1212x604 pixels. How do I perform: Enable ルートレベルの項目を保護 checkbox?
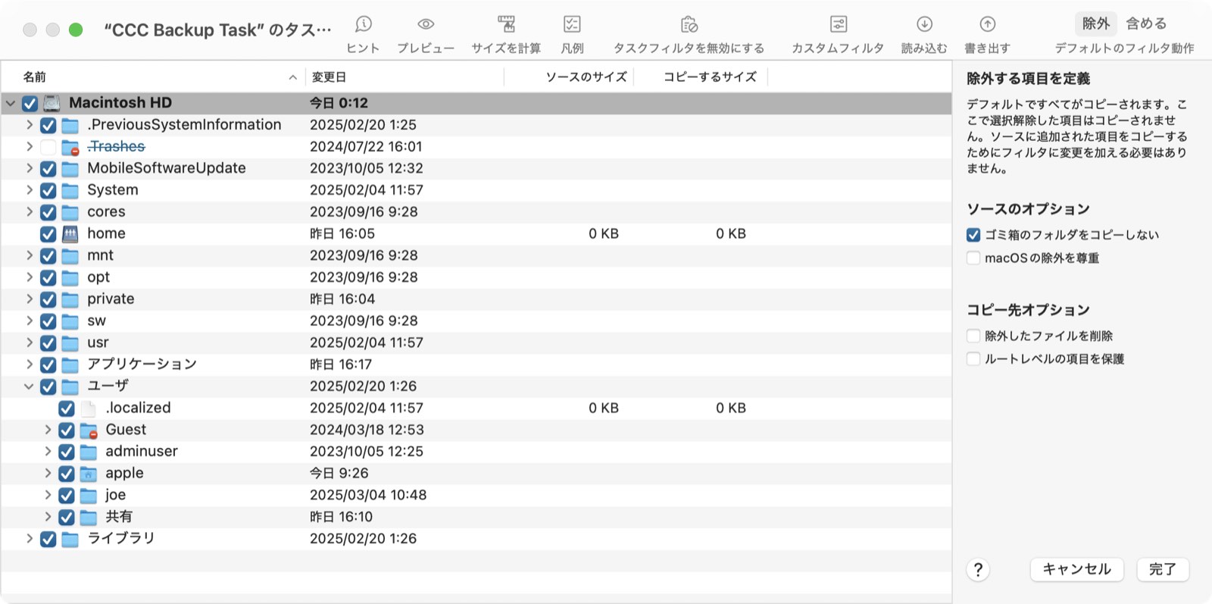(x=973, y=359)
